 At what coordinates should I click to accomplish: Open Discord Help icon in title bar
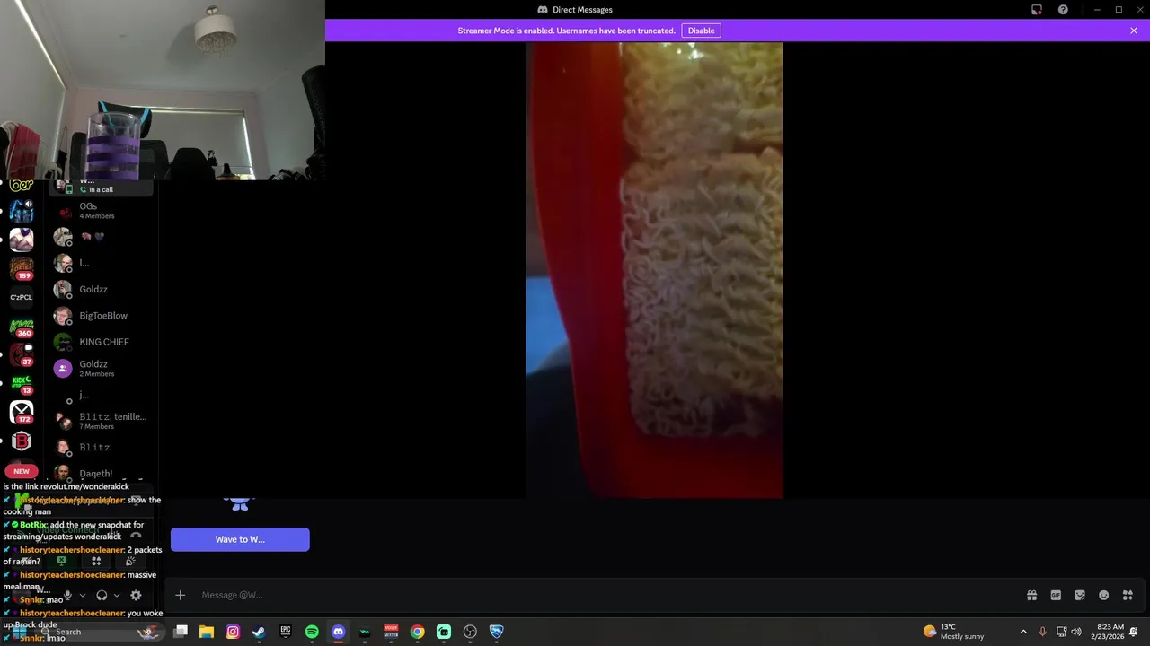pyautogui.click(x=1063, y=10)
